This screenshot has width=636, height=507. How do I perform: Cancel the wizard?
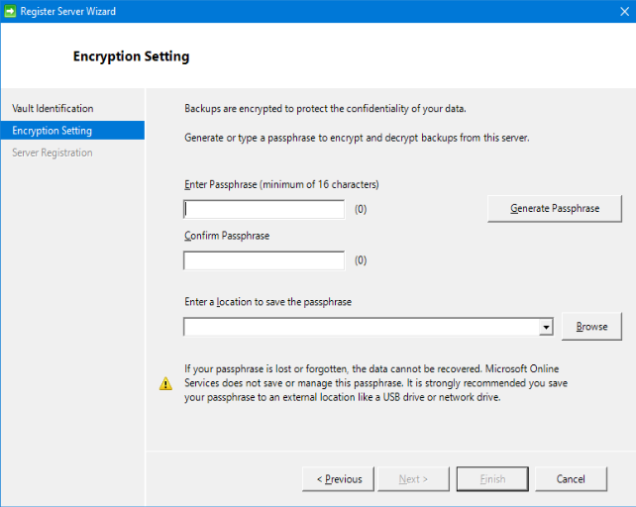click(571, 479)
